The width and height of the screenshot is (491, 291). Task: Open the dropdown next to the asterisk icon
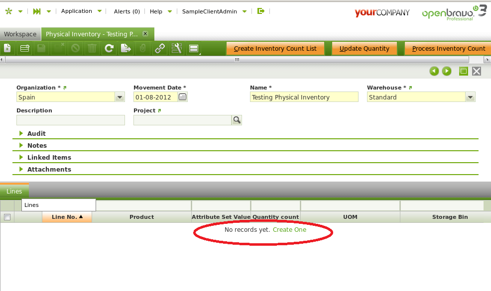tap(20, 11)
